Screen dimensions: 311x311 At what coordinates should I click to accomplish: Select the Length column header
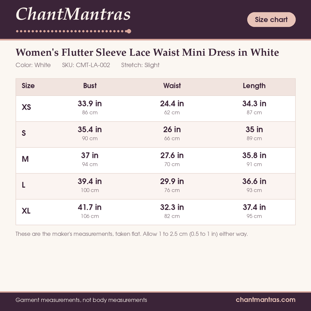(254, 86)
